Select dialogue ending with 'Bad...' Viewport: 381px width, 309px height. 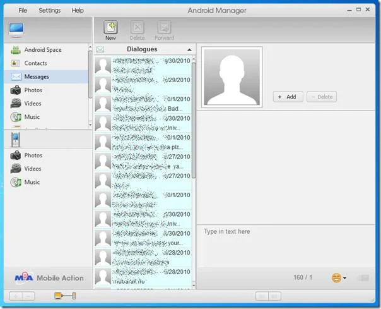[143, 104]
